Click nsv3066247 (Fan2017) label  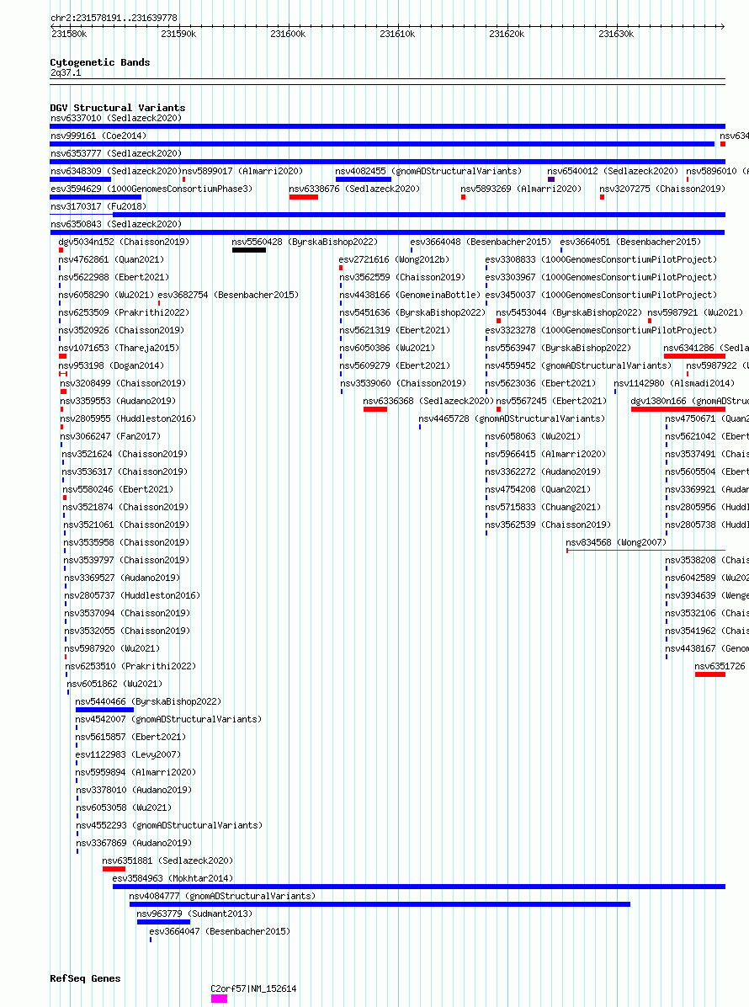(x=110, y=436)
